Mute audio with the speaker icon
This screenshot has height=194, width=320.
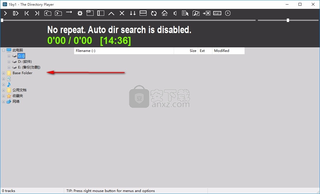175,13
